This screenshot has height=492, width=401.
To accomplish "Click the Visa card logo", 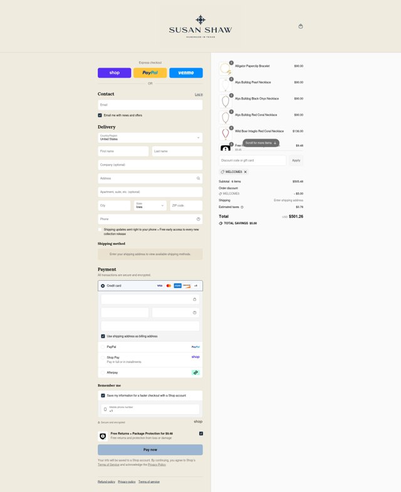I will click(160, 286).
